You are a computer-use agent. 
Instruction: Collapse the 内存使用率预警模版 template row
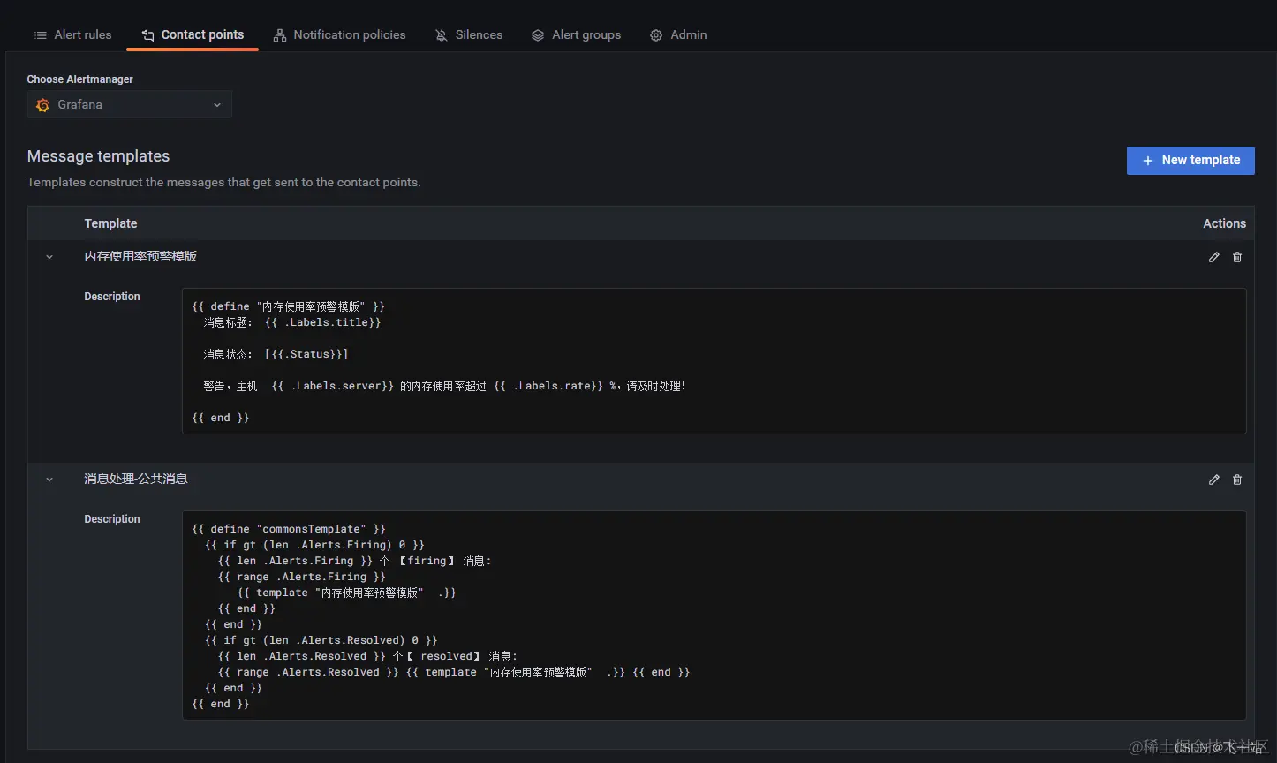[49, 257]
